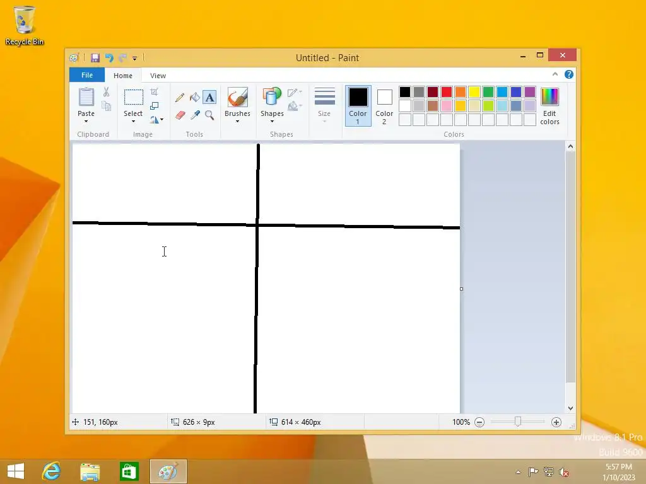Click the network tray icon
The height and width of the screenshot is (484, 646).
click(548, 471)
